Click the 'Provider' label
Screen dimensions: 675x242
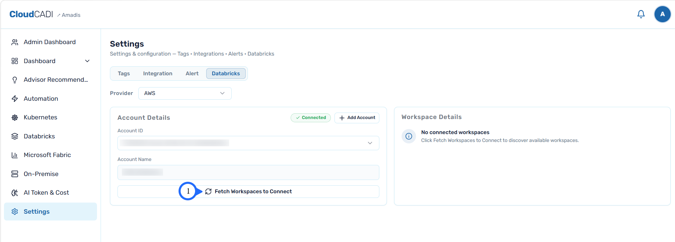point(121,93)
